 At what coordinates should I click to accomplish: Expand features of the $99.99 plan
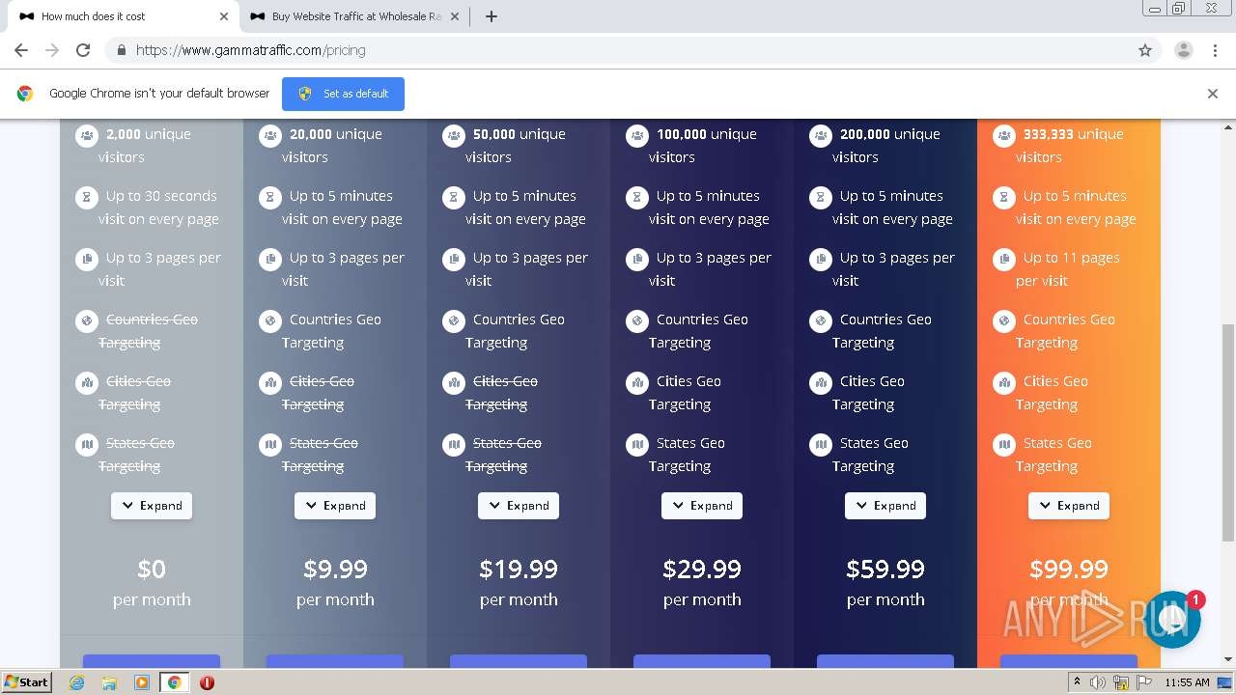tap(1069, 506)
